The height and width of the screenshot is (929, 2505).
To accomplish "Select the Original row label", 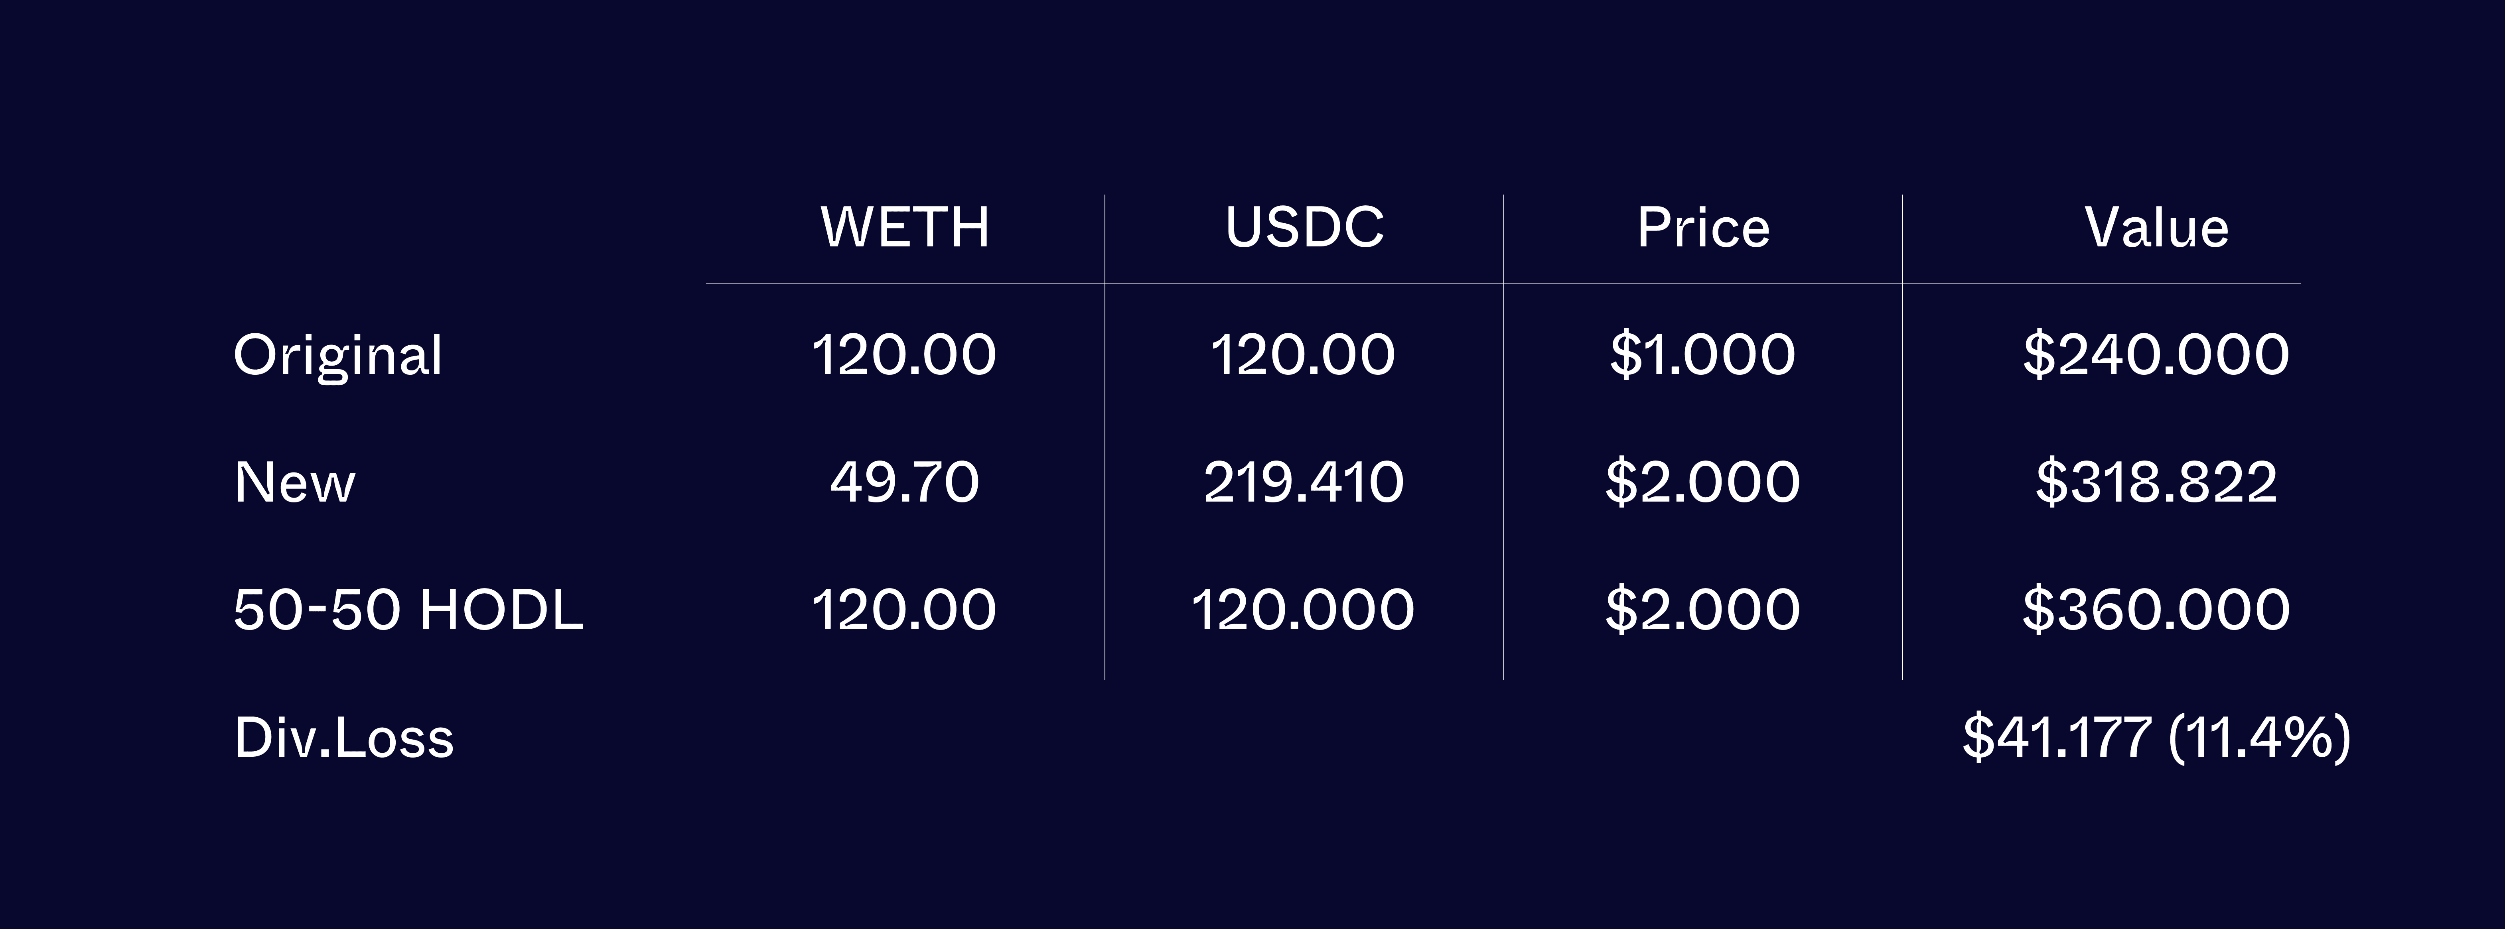I will pos(337,355).
